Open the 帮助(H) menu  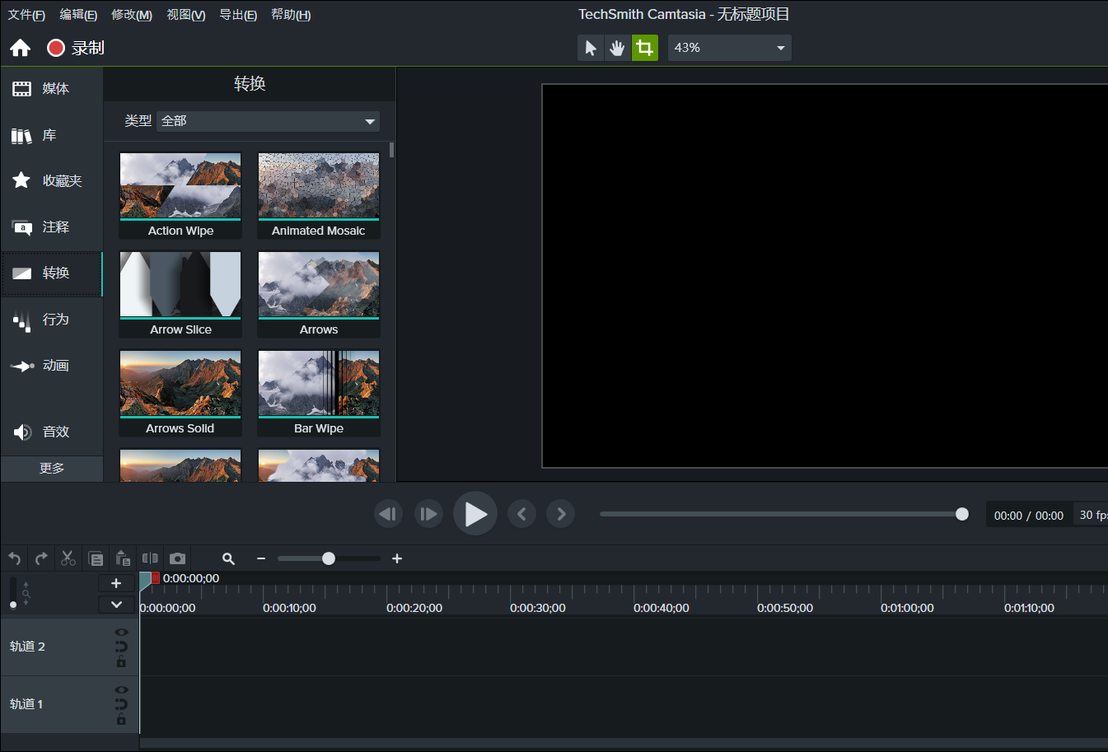point(291,15)
